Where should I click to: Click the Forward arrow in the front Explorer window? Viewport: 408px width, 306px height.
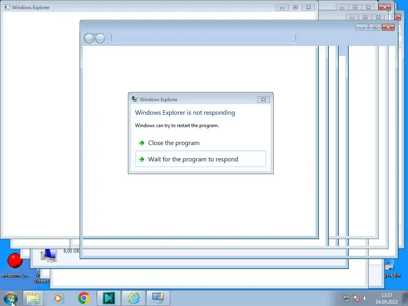point(100,39)
